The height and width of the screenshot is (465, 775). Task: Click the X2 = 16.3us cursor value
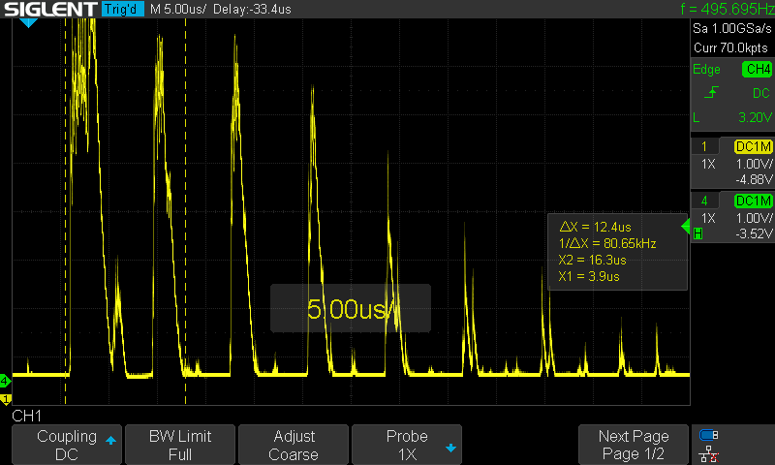pyautogui.click(x=592, y=260)
